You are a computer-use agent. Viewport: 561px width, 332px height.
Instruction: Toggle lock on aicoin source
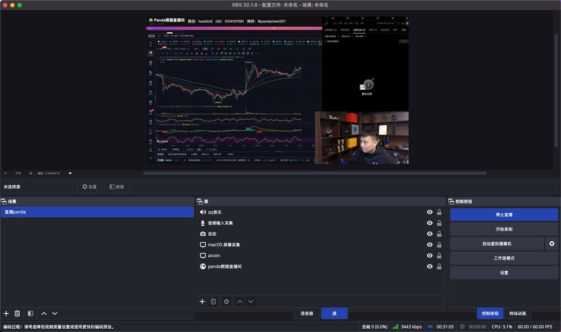pos(439,256)
